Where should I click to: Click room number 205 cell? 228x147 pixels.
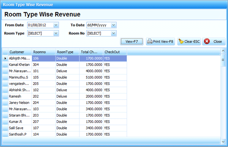(x=44, y=84)
